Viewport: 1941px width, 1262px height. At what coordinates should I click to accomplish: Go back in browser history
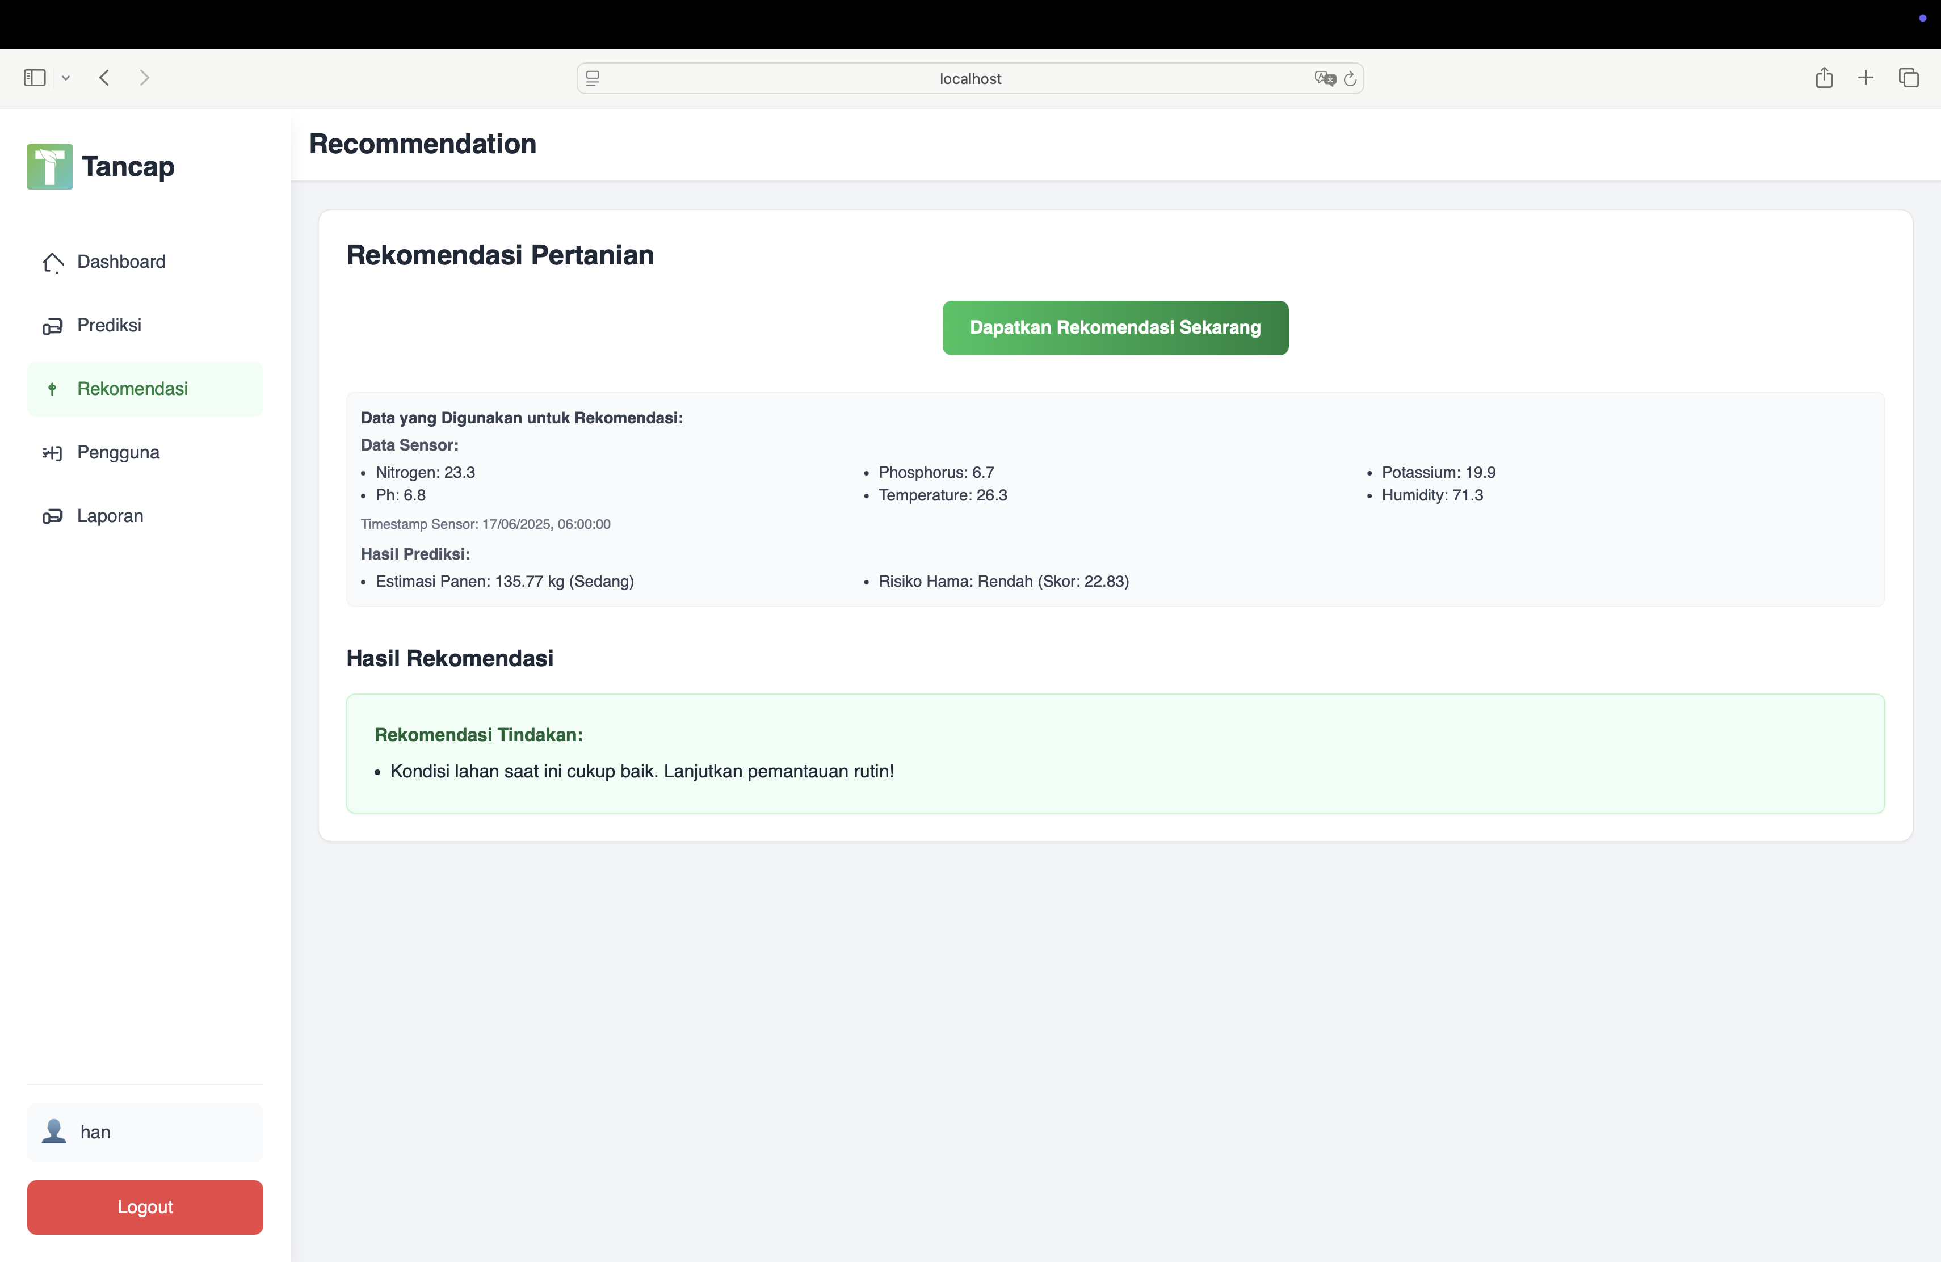tap(104, 77)
